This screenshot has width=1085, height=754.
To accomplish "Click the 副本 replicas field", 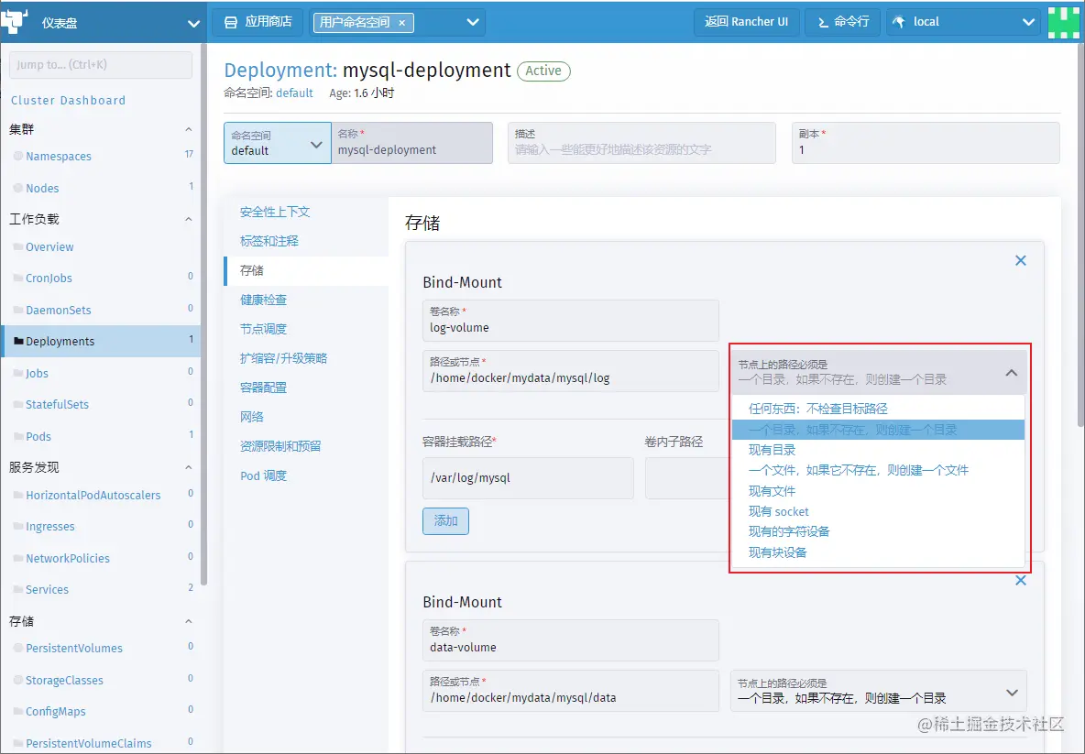I will click(x=926, y=143).
